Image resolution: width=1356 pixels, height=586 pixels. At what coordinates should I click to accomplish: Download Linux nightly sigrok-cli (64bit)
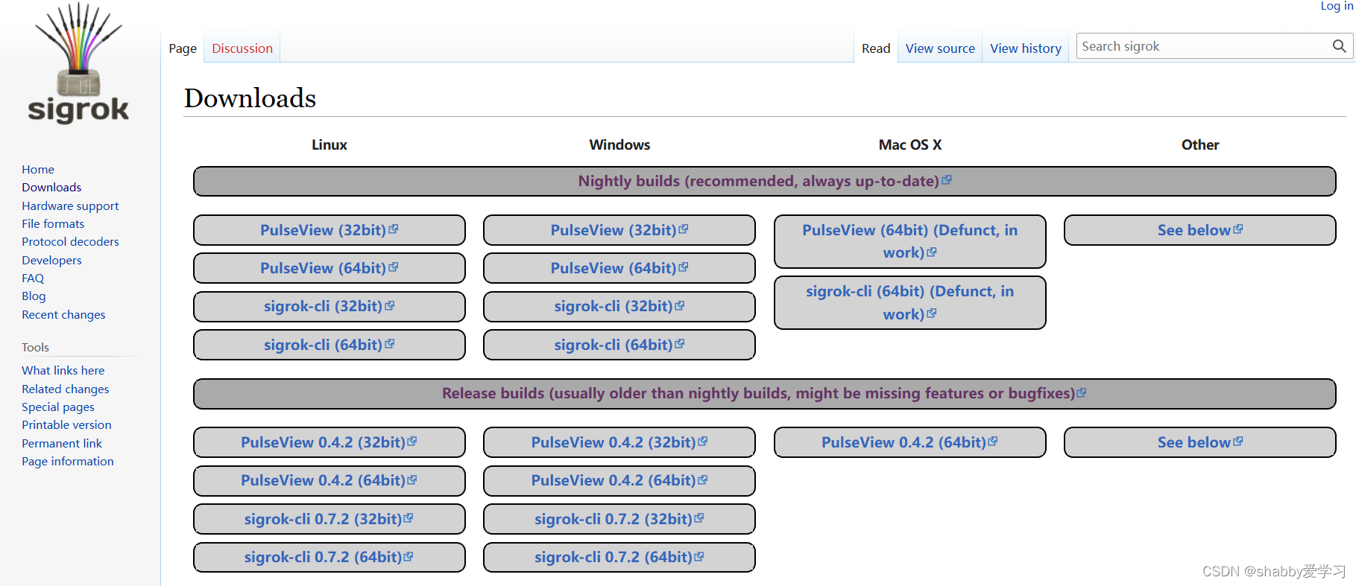[x=329, y=345]
